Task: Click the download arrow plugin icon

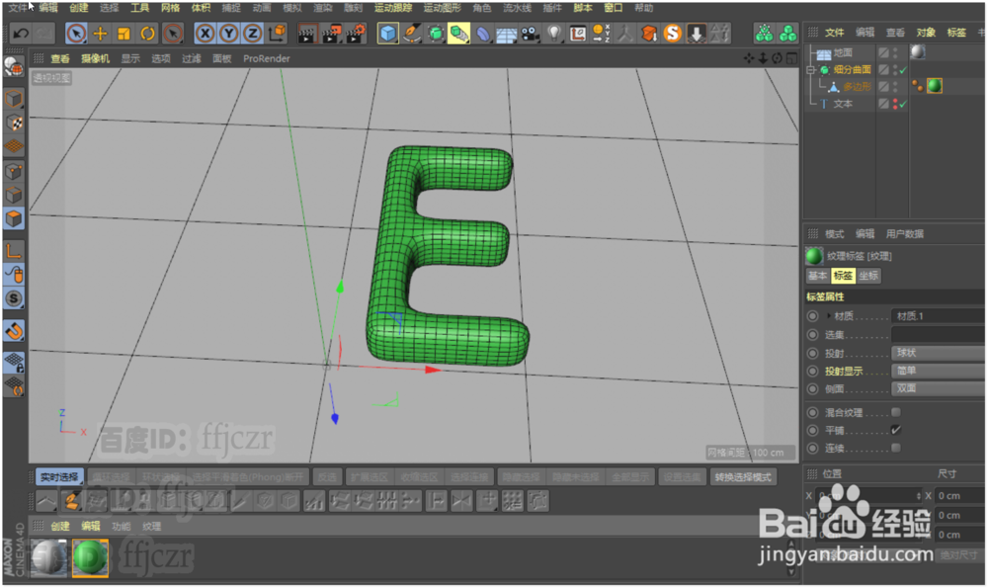Action: click(697, 34)
